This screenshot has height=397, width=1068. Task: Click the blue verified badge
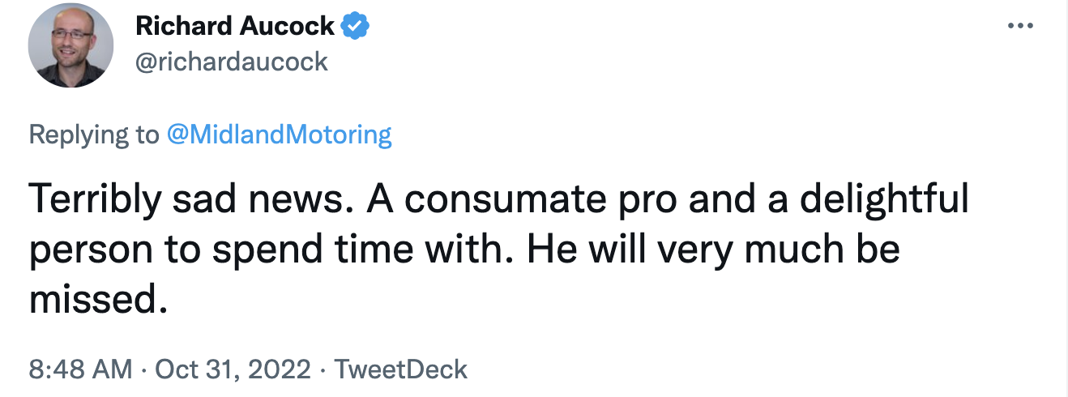(x=355, y=27)
